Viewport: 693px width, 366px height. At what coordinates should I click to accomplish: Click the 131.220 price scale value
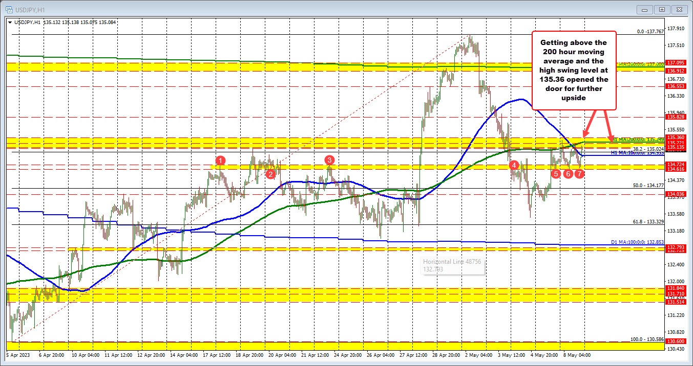pyautogui.click(x=676, y=315)
